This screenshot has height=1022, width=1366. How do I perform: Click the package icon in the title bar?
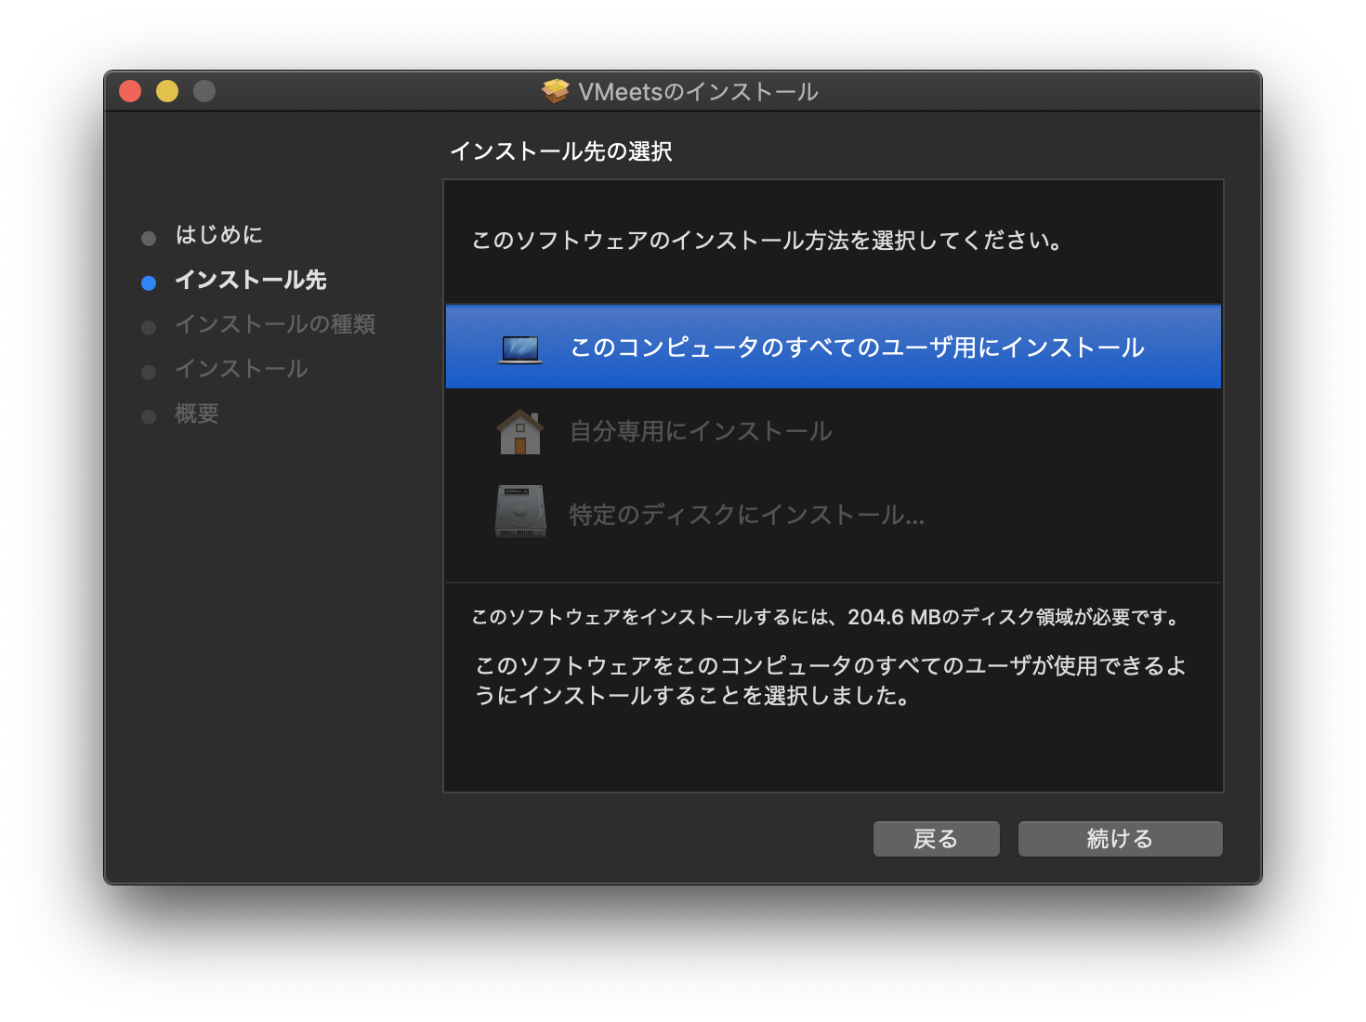point(556,91)
